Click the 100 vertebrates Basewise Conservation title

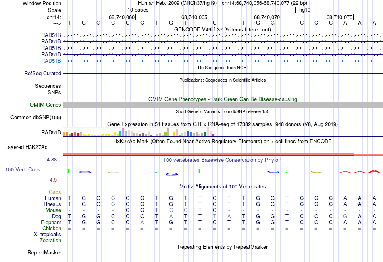point(223,160)
